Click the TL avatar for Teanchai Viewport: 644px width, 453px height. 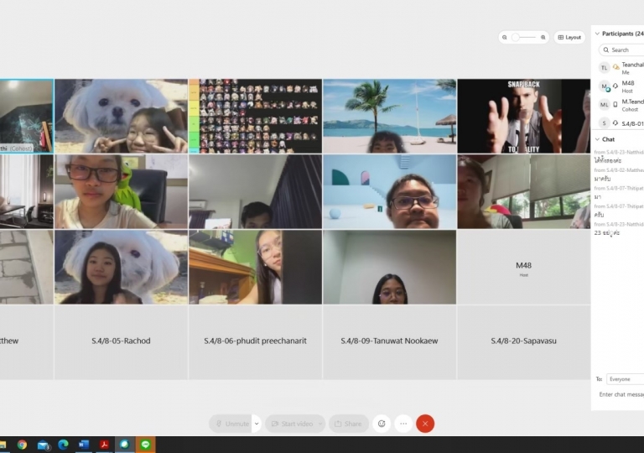click(x=604, y=68)
